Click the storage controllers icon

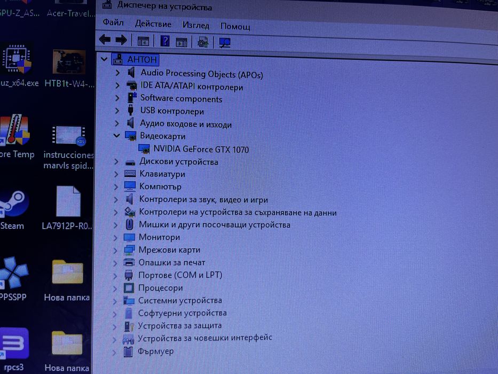click(x=130, y=212)
